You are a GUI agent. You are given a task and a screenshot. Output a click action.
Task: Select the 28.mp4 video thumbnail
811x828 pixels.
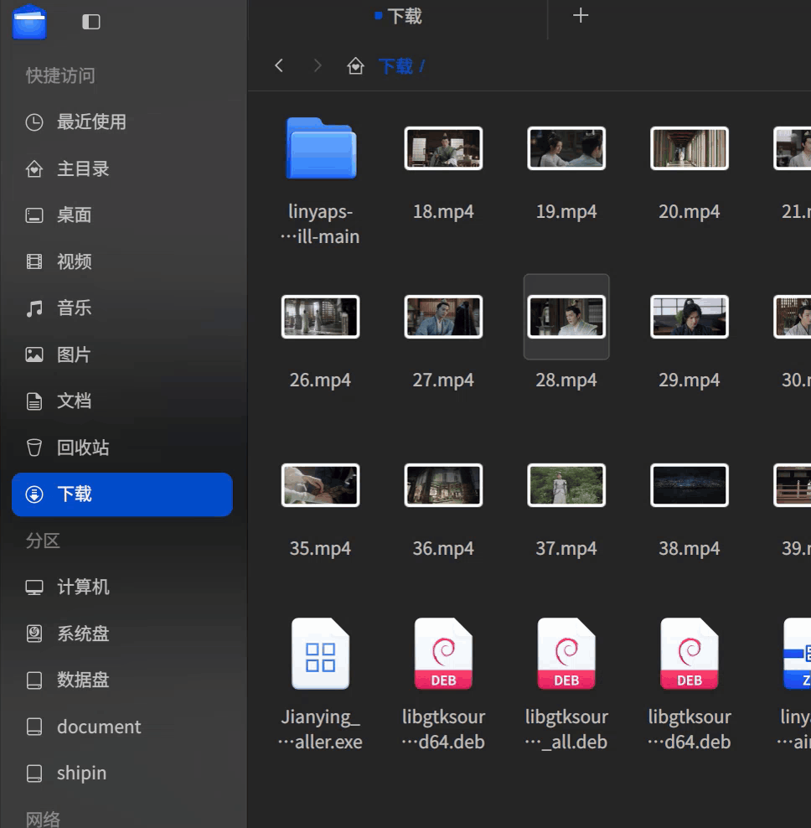click(x=566, y=317)
